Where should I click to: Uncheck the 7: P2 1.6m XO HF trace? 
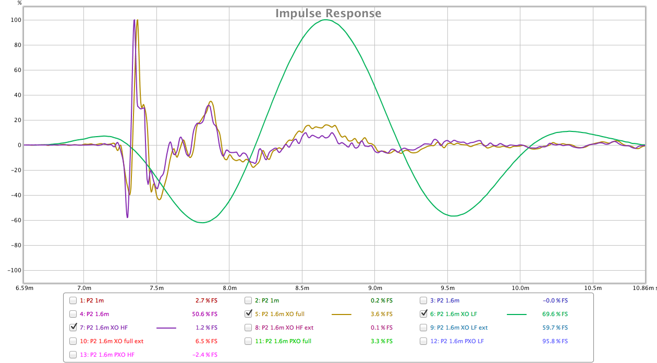73,328
